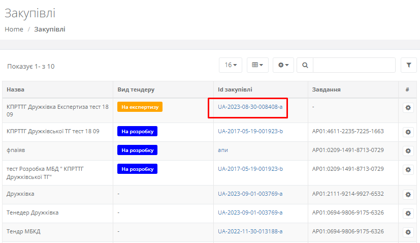Click the filter funnel icon
This screenshot has height=243, width=420.
click(408, 65)
